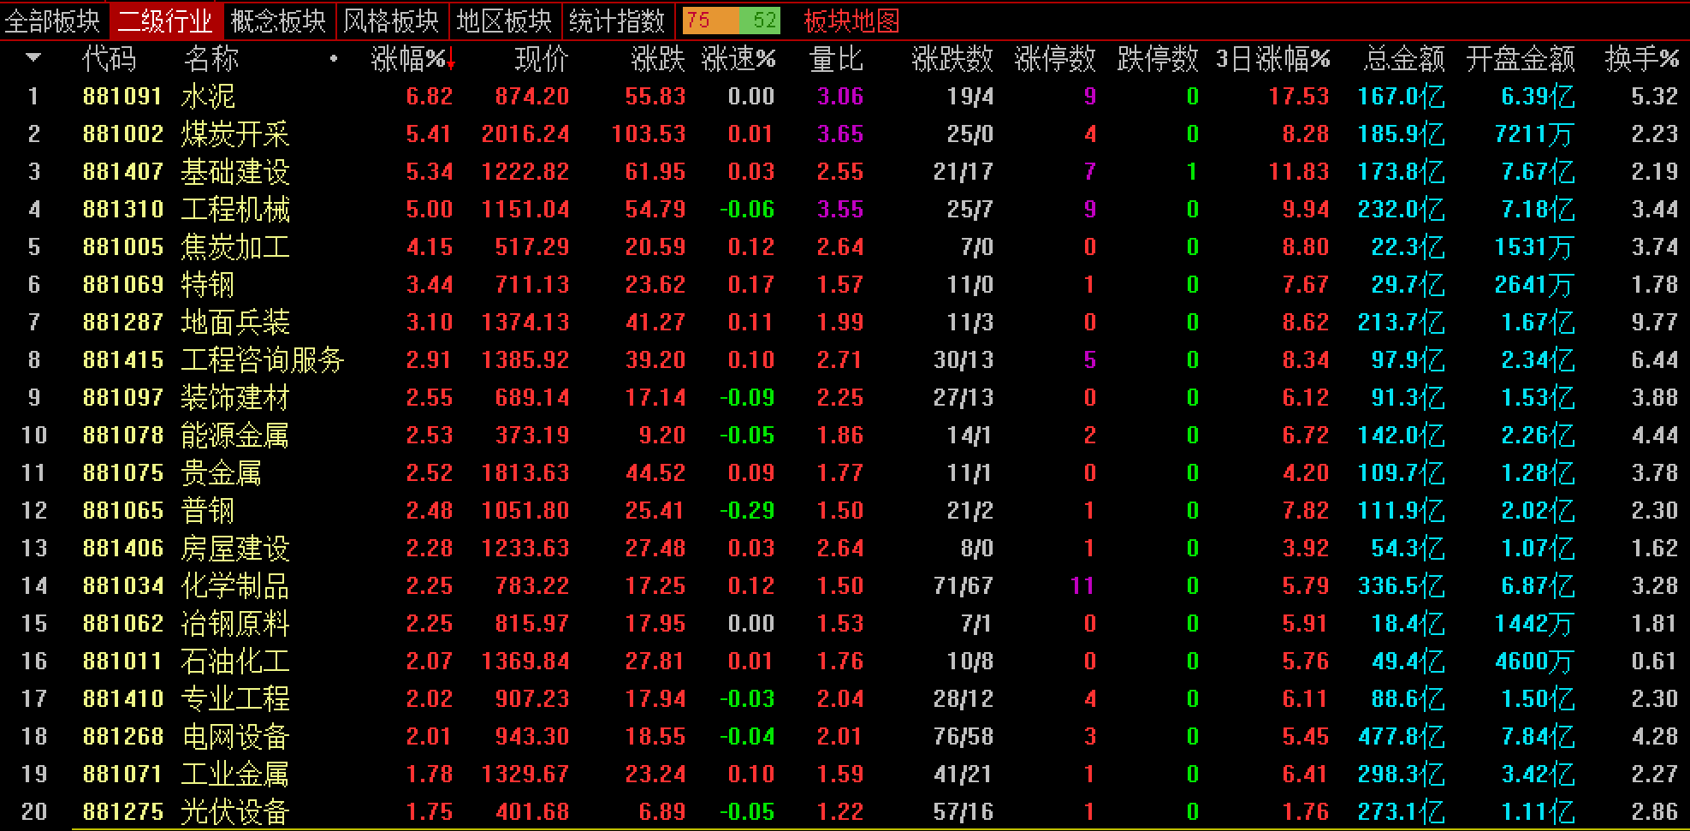Screen dimensions: 1690x831
Task: Open the dropdown arrow above the row numbers
Action: (x=33, y=58)
